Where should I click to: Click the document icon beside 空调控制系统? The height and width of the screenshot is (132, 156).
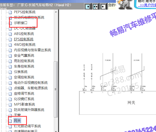click(10, 77)
